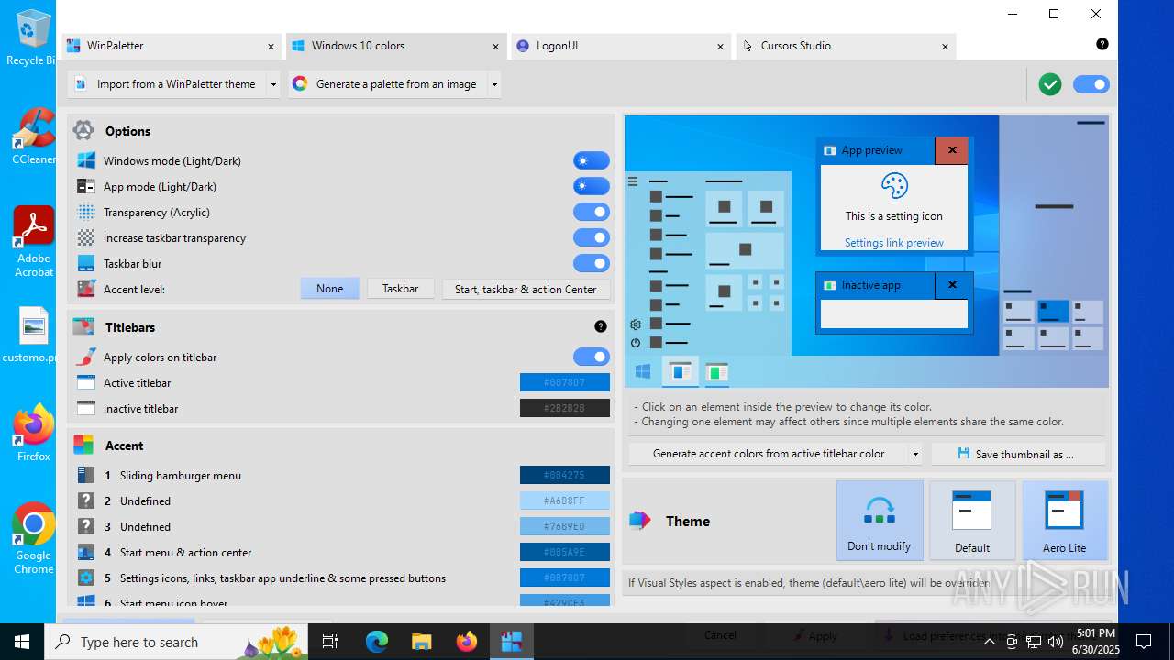Expand Generate palette from image dropdown arrow

pos(494,84)
